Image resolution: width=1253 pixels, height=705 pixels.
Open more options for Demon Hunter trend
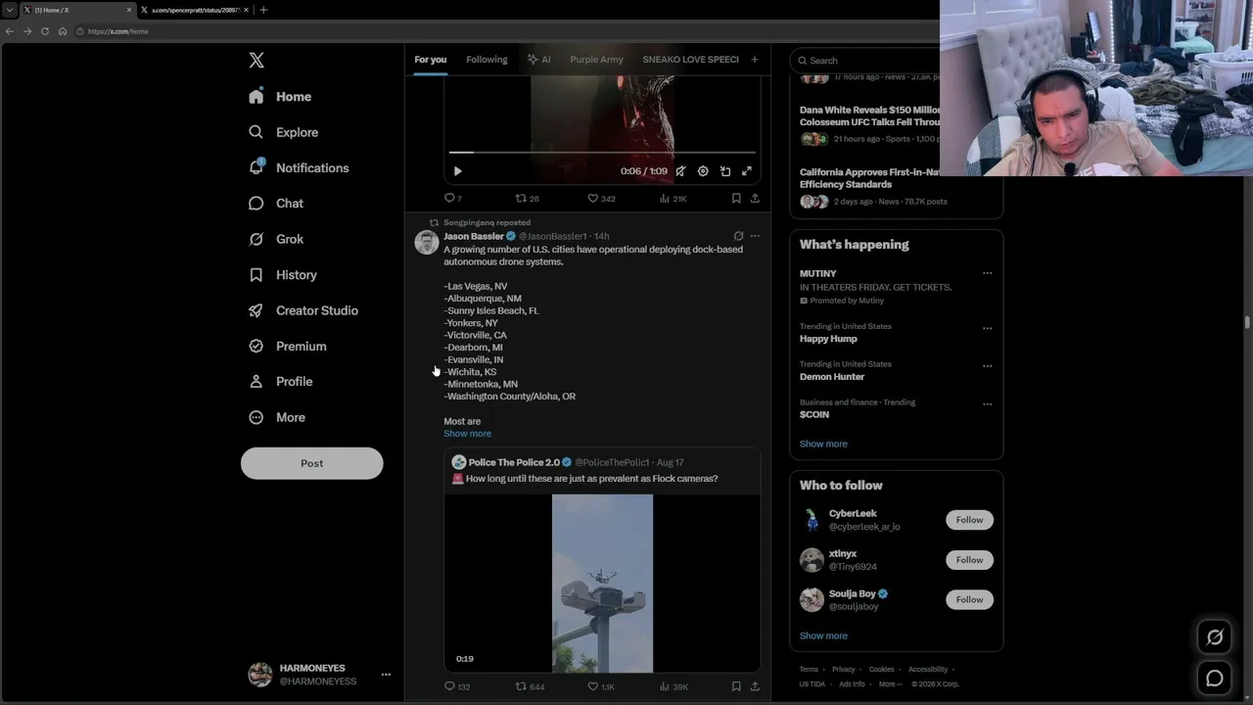pos(987,365)
